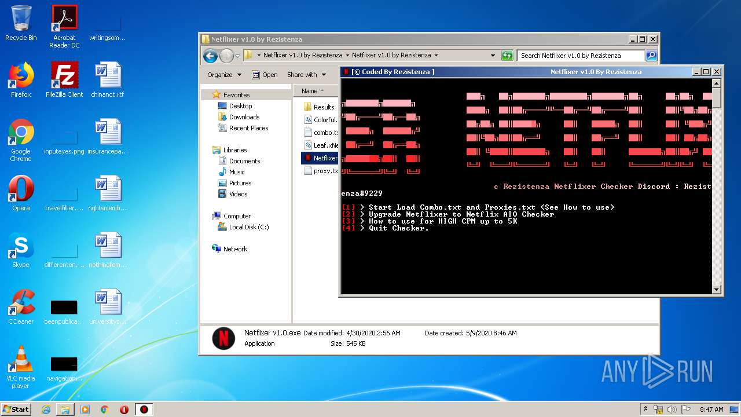Open Windows Media Player taskbar icon

85,409
